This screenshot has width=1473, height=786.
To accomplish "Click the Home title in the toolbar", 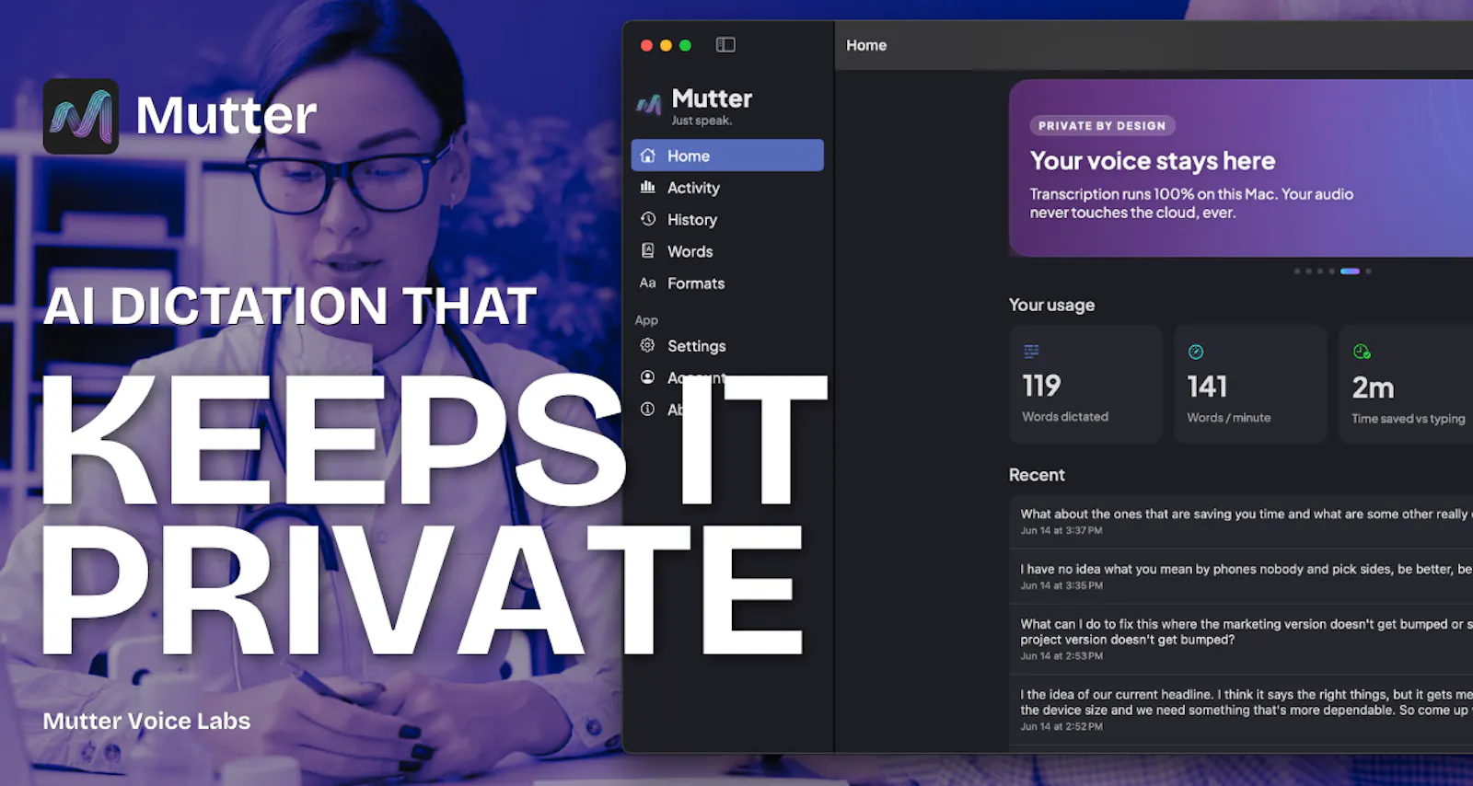I will click(866, 45).
